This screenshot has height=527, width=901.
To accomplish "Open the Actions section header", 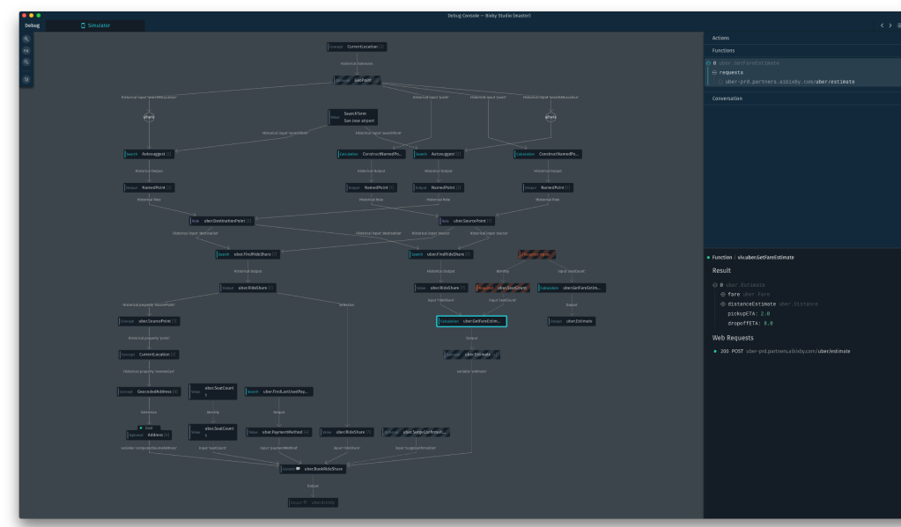I will point(802,38).
